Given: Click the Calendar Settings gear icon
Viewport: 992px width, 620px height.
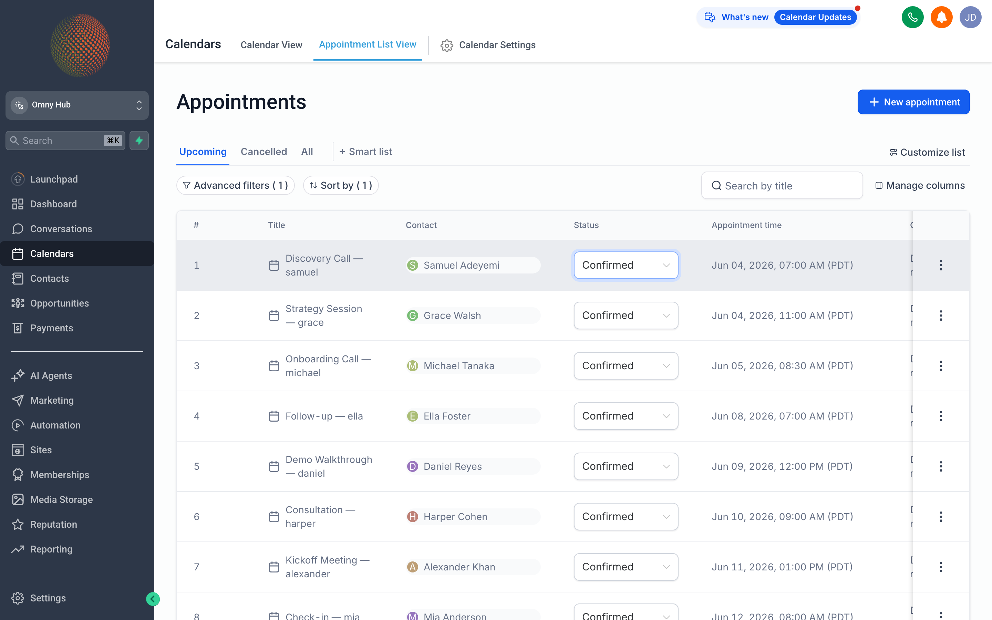Looking at the screenshot, I should [x=447, y=45].
